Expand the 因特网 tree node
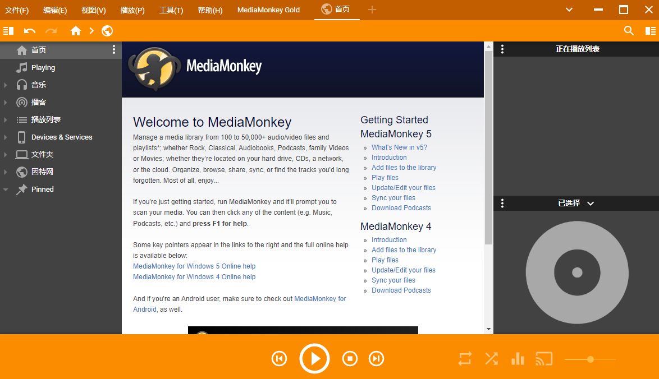The height and width of the screenshot is (379, 659). pyautogui.click(x=6, y=172)
